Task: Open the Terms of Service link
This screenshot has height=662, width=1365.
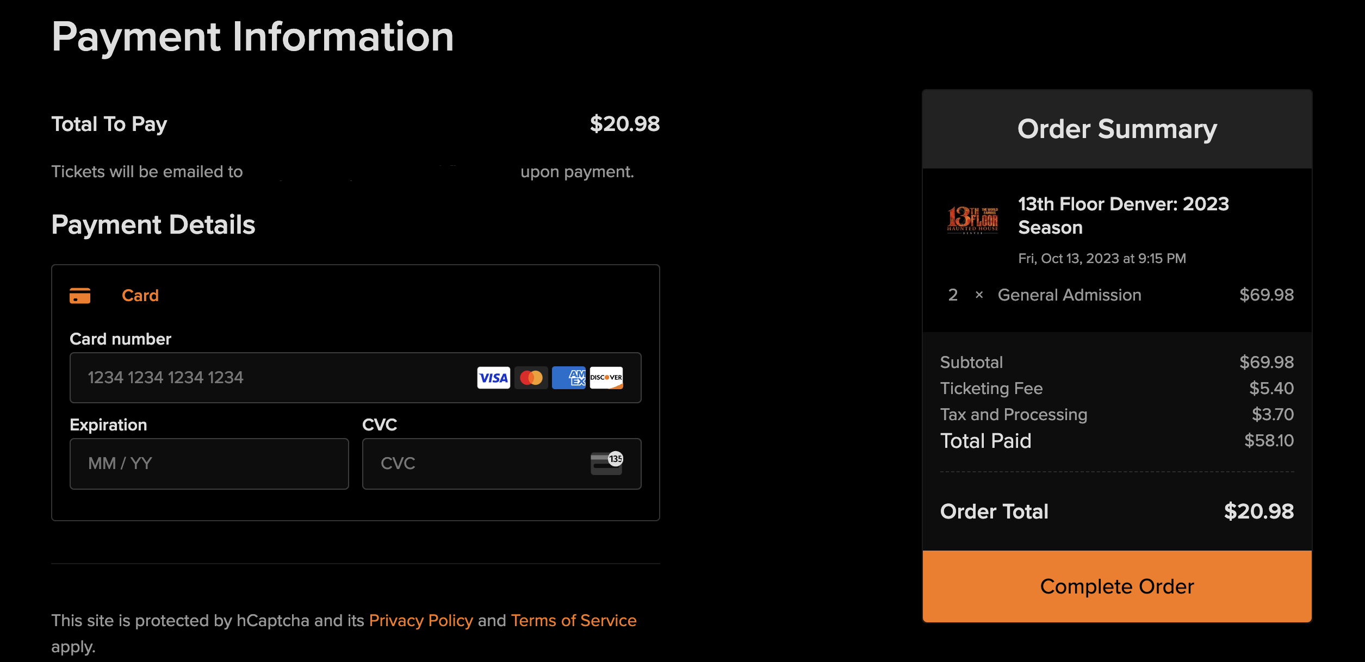Action: [x=573, y=620]
